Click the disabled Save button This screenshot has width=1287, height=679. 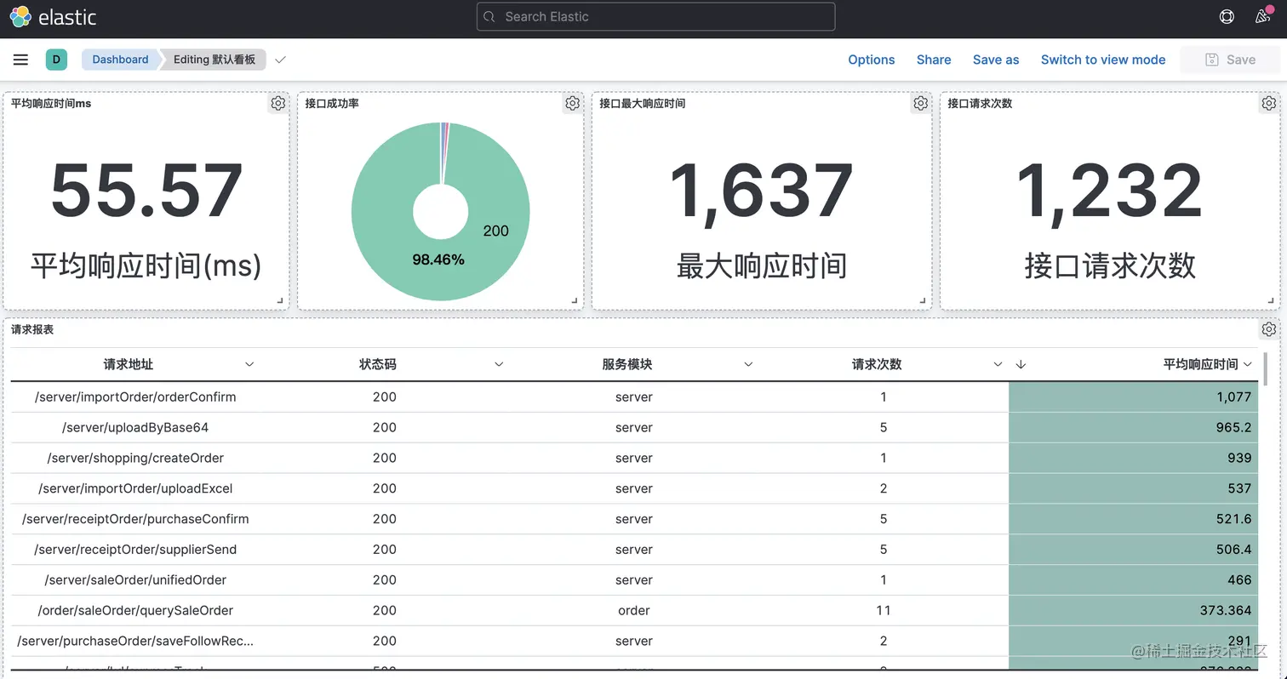[1230, 60]
